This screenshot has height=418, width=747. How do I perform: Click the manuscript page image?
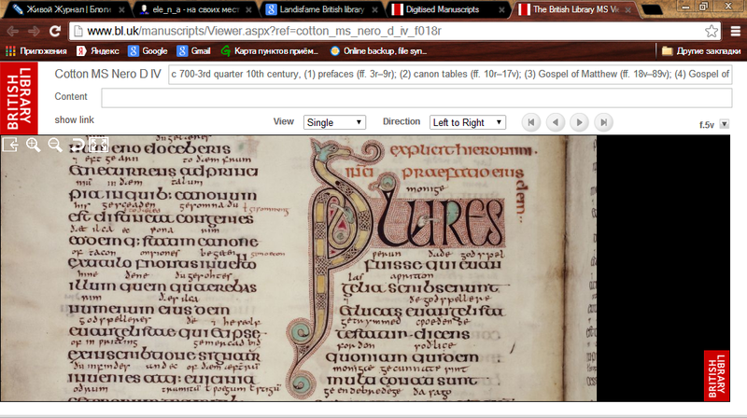298,268
